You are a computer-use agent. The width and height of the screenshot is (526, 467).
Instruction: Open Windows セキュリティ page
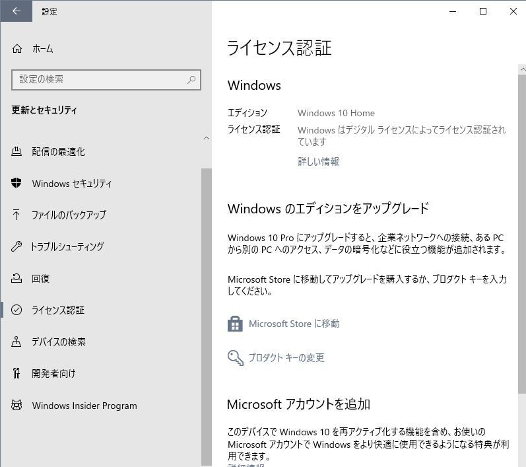[x=72, y=184]
